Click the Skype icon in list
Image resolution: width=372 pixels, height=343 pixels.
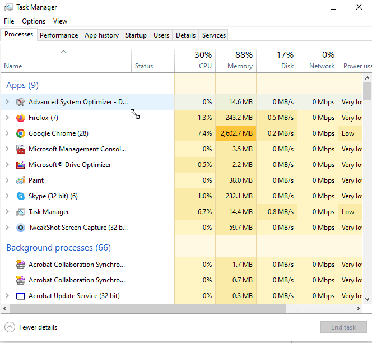pos(21,196)
